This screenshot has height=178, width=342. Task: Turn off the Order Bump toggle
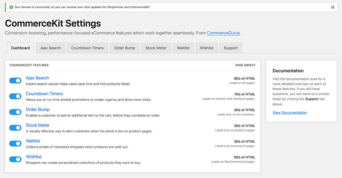click(15, 112)
